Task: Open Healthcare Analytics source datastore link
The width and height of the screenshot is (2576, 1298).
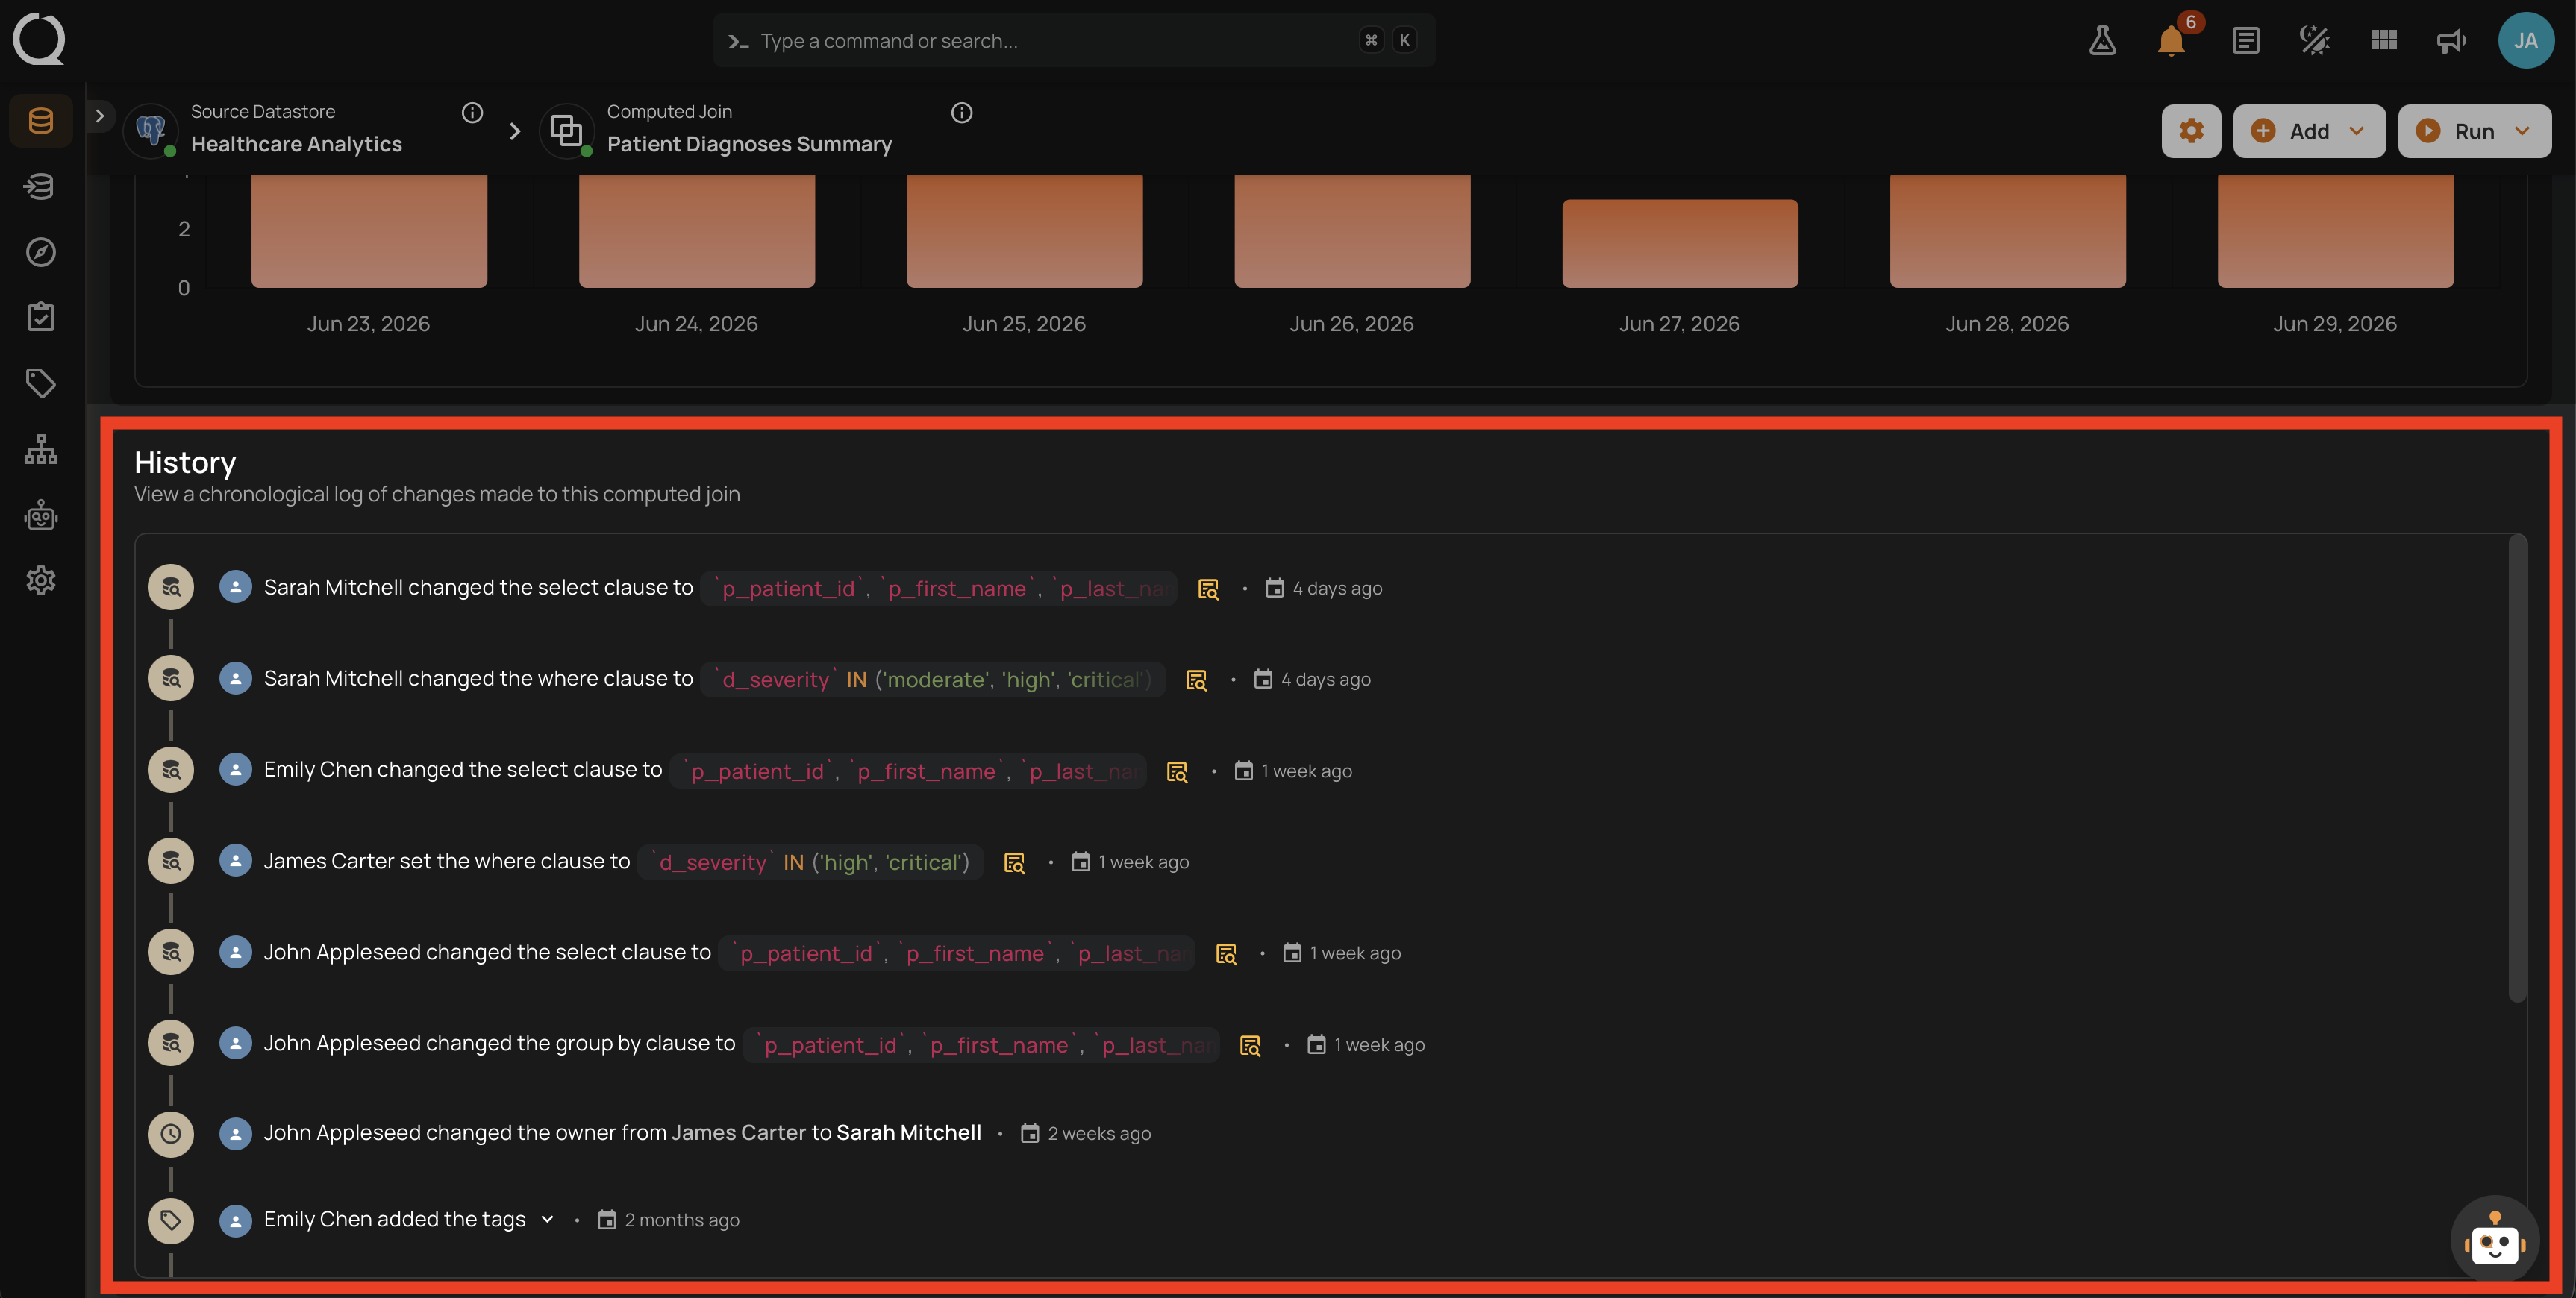Action: point(296,144)
